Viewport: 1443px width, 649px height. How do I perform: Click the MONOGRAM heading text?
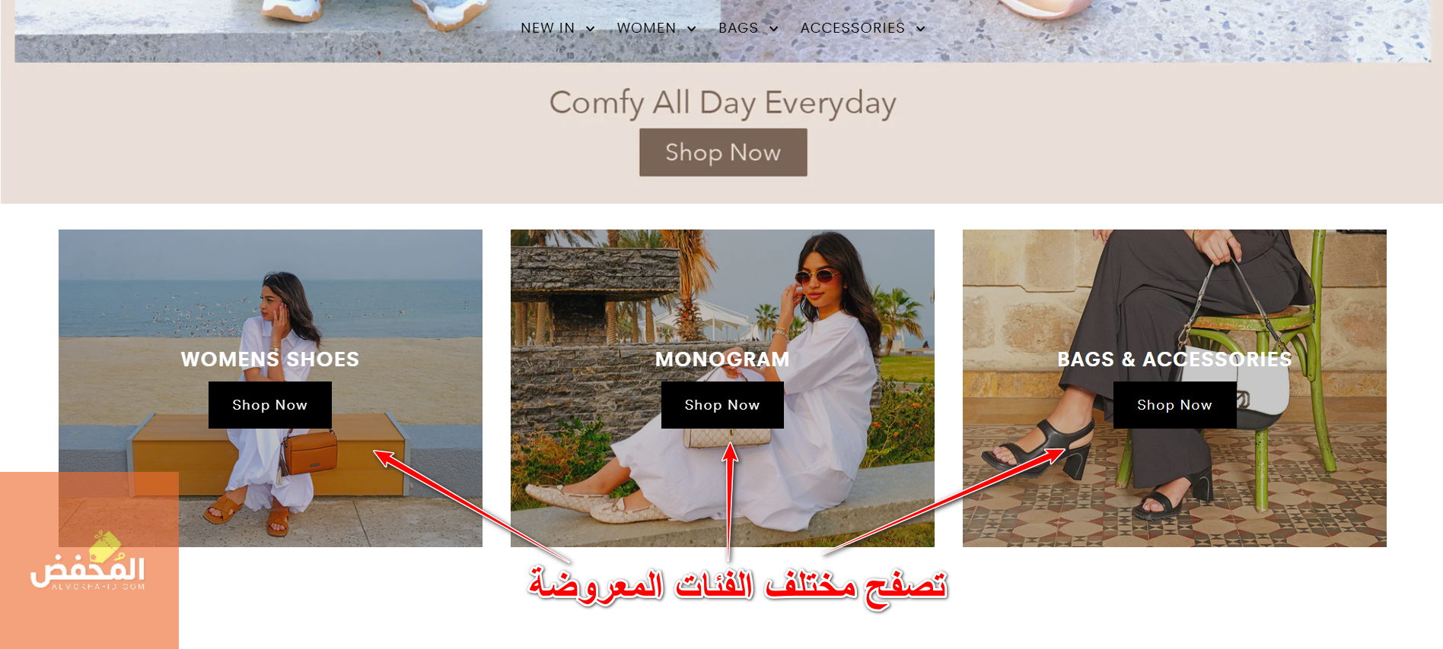(722, 359)
